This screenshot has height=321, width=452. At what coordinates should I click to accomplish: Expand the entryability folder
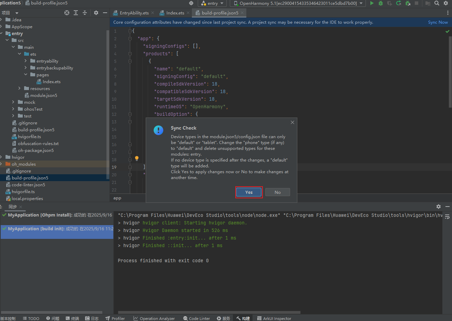click(x=26, y=61)
